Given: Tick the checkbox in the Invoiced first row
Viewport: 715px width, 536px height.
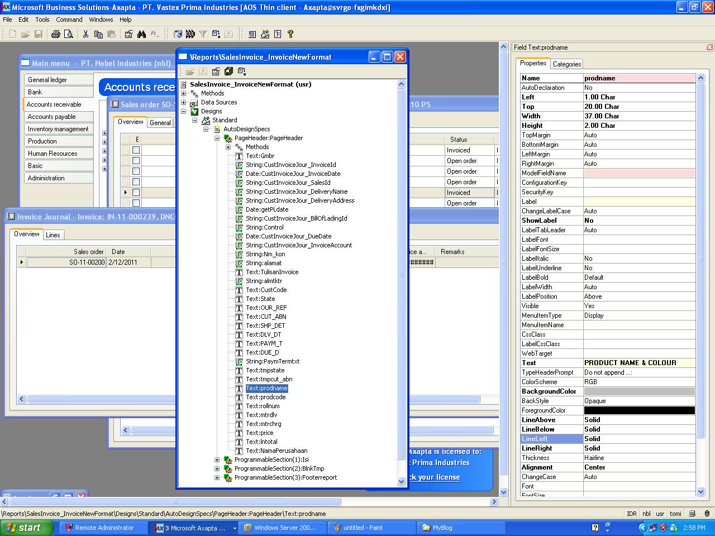Looking at the screenshot, I should click(136, 150).
